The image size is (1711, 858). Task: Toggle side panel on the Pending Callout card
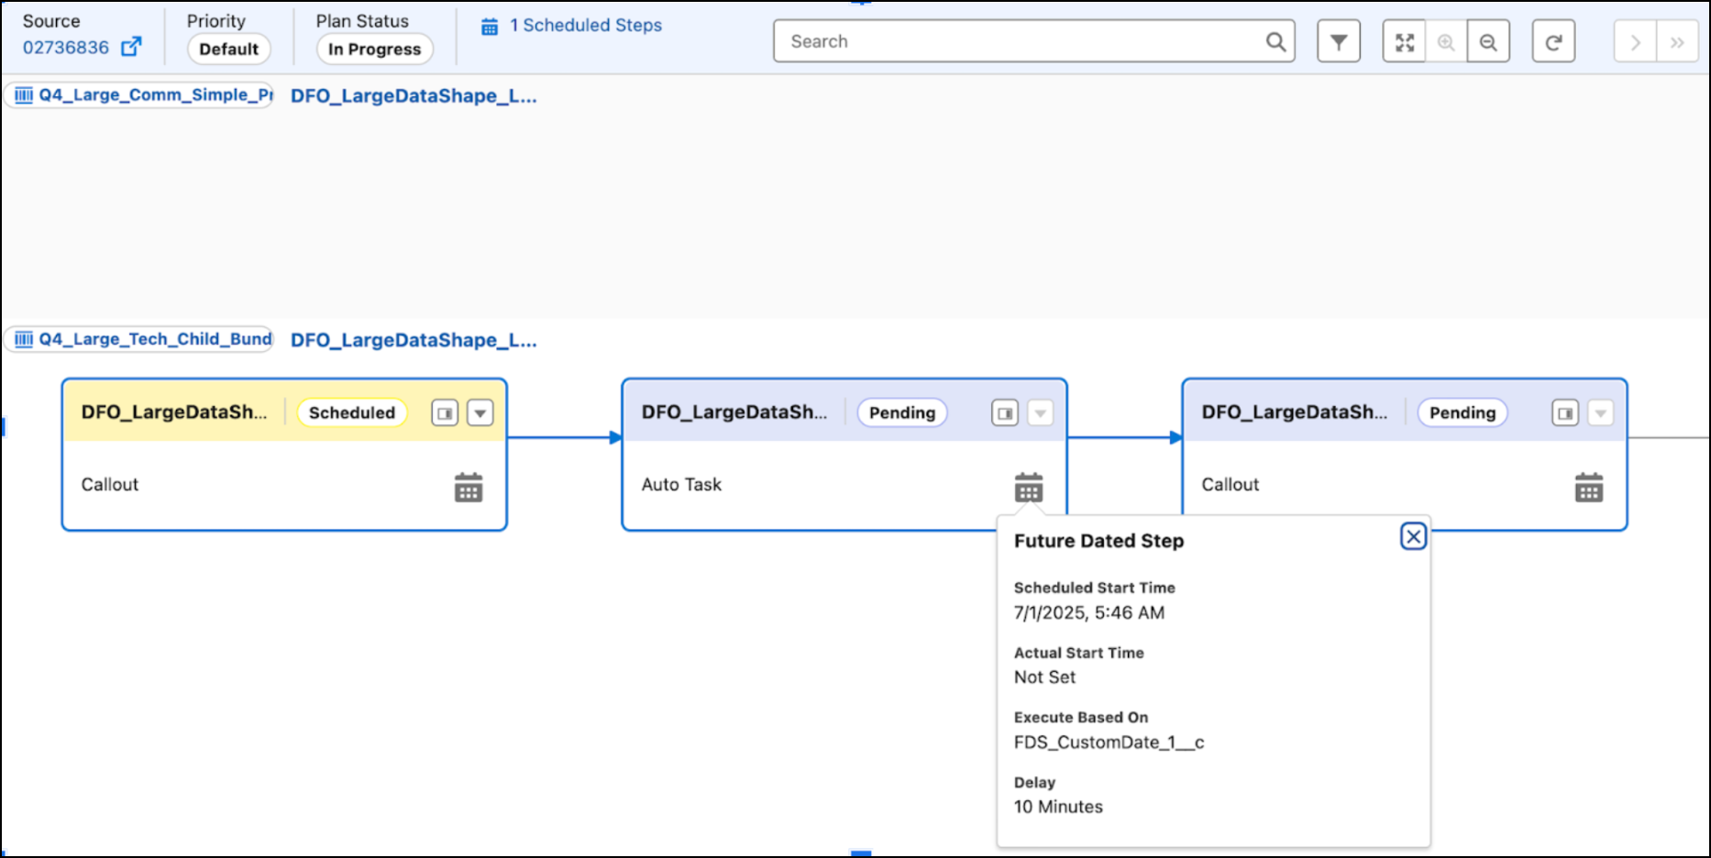pos(1565,412)
